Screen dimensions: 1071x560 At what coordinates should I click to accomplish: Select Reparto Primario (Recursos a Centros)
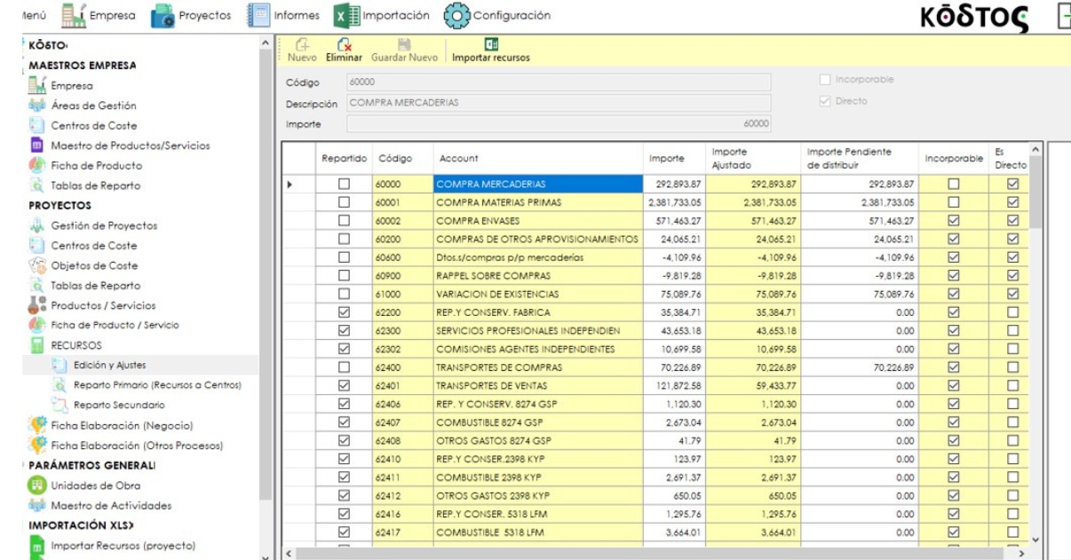pos(157,385)
